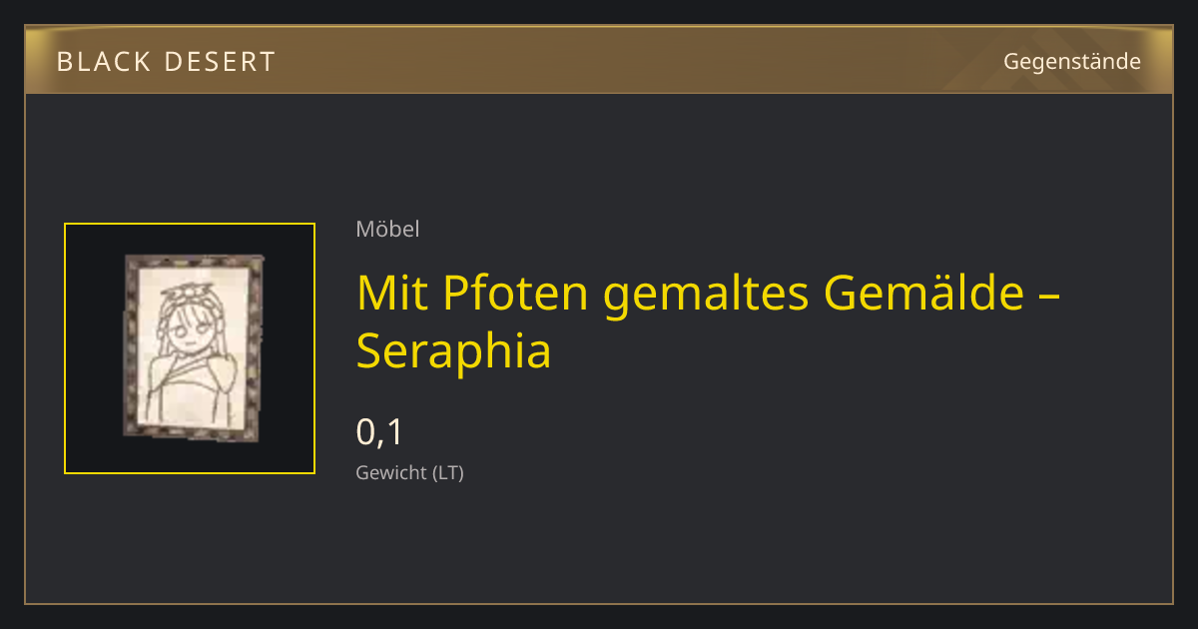The height and width of the screenshot is (629, 1198).
Task: Go to the Gegenstände section
Action: click(x=1072, y=62)
